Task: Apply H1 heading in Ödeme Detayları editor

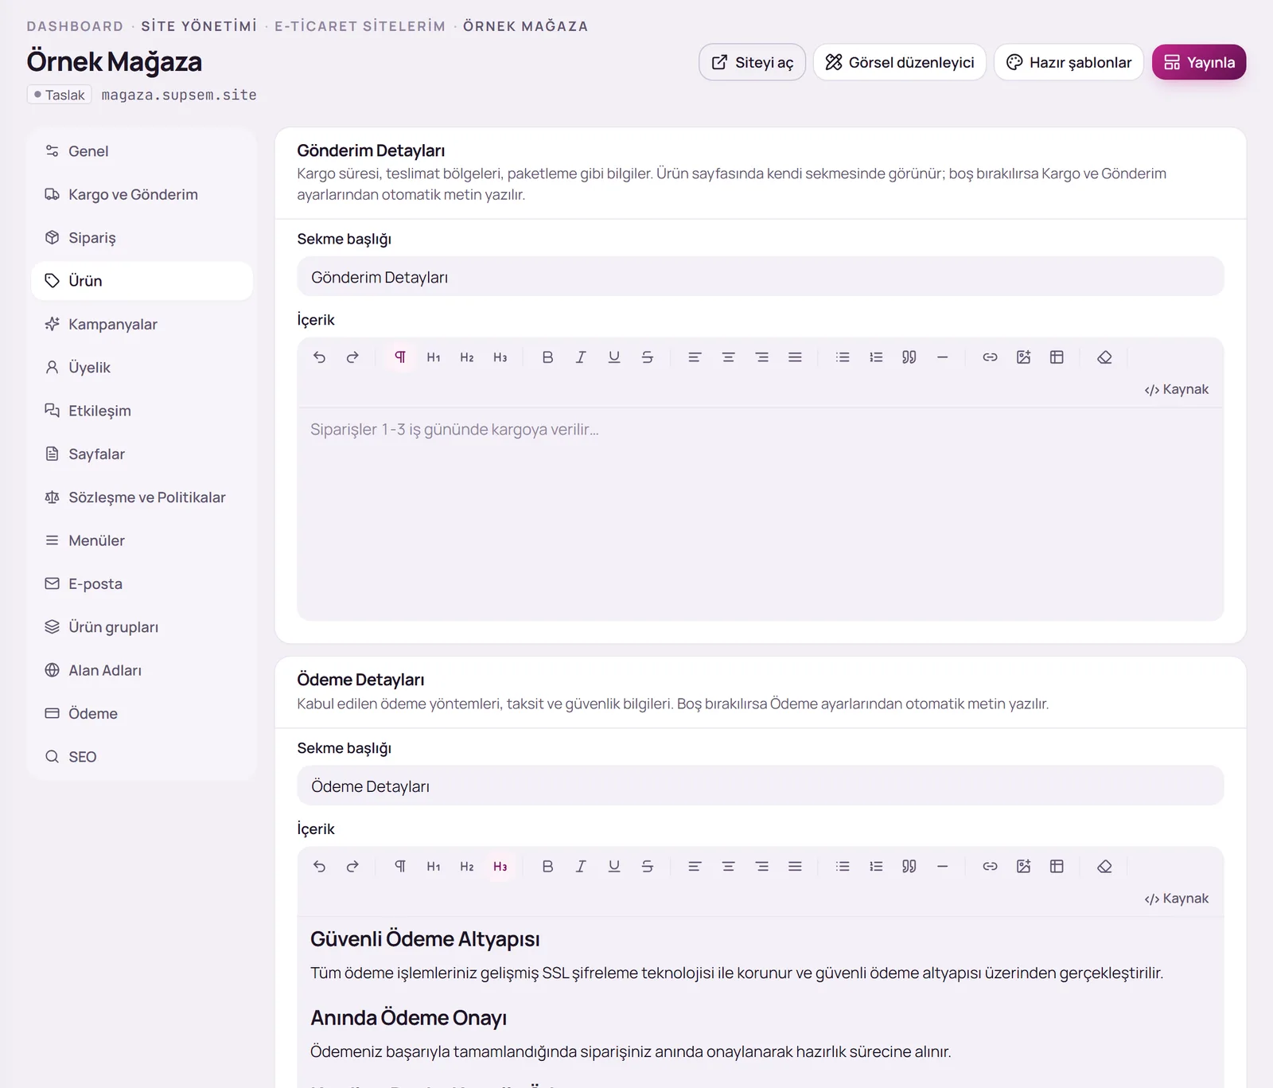Action: (434, 867)
